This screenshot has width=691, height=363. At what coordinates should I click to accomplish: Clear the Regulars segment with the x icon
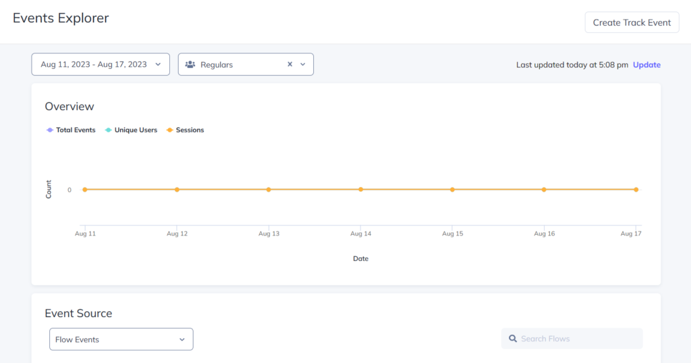coord(290,65)
